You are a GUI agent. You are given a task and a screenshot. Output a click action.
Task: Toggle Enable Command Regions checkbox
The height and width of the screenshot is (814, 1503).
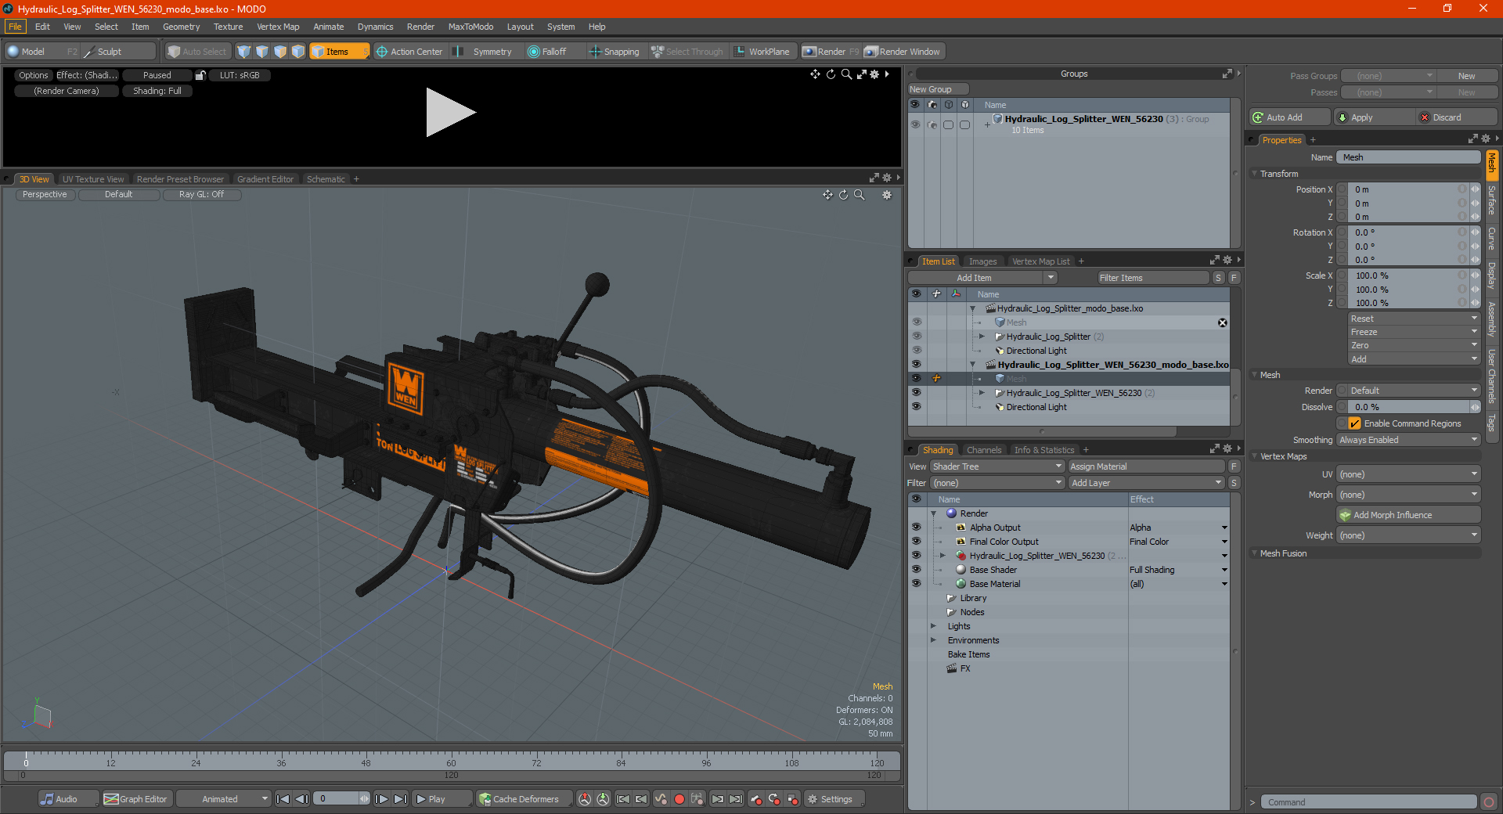coord(1354,423)
